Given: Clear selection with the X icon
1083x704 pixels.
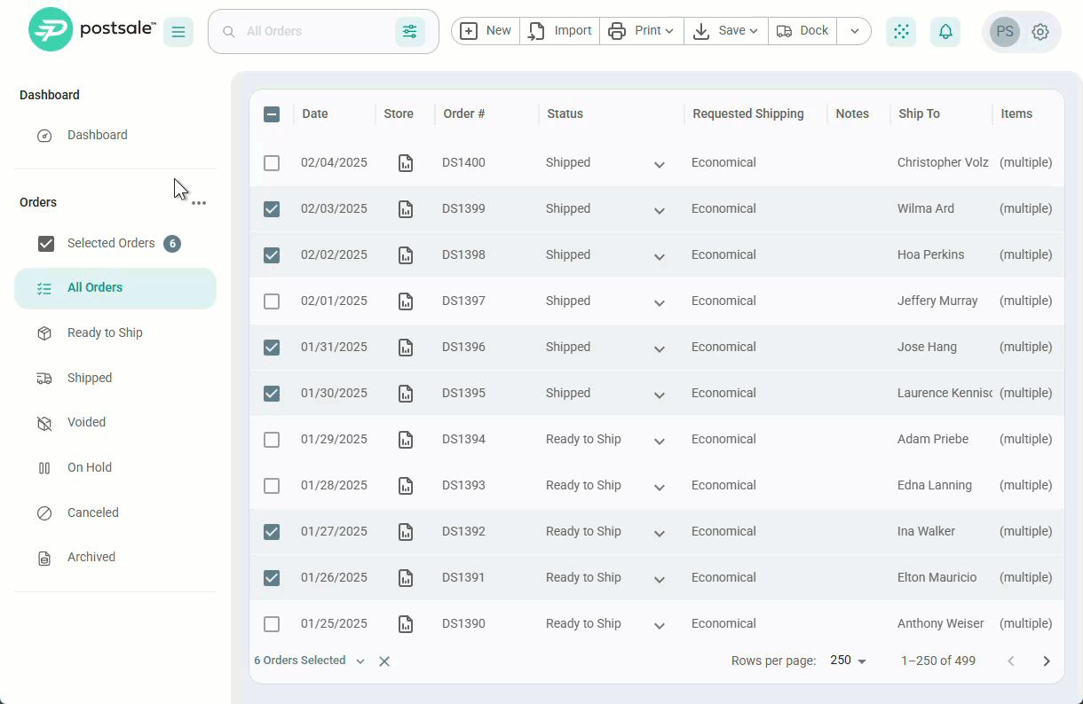Looking at the screenshot, I should coord(384,661).
